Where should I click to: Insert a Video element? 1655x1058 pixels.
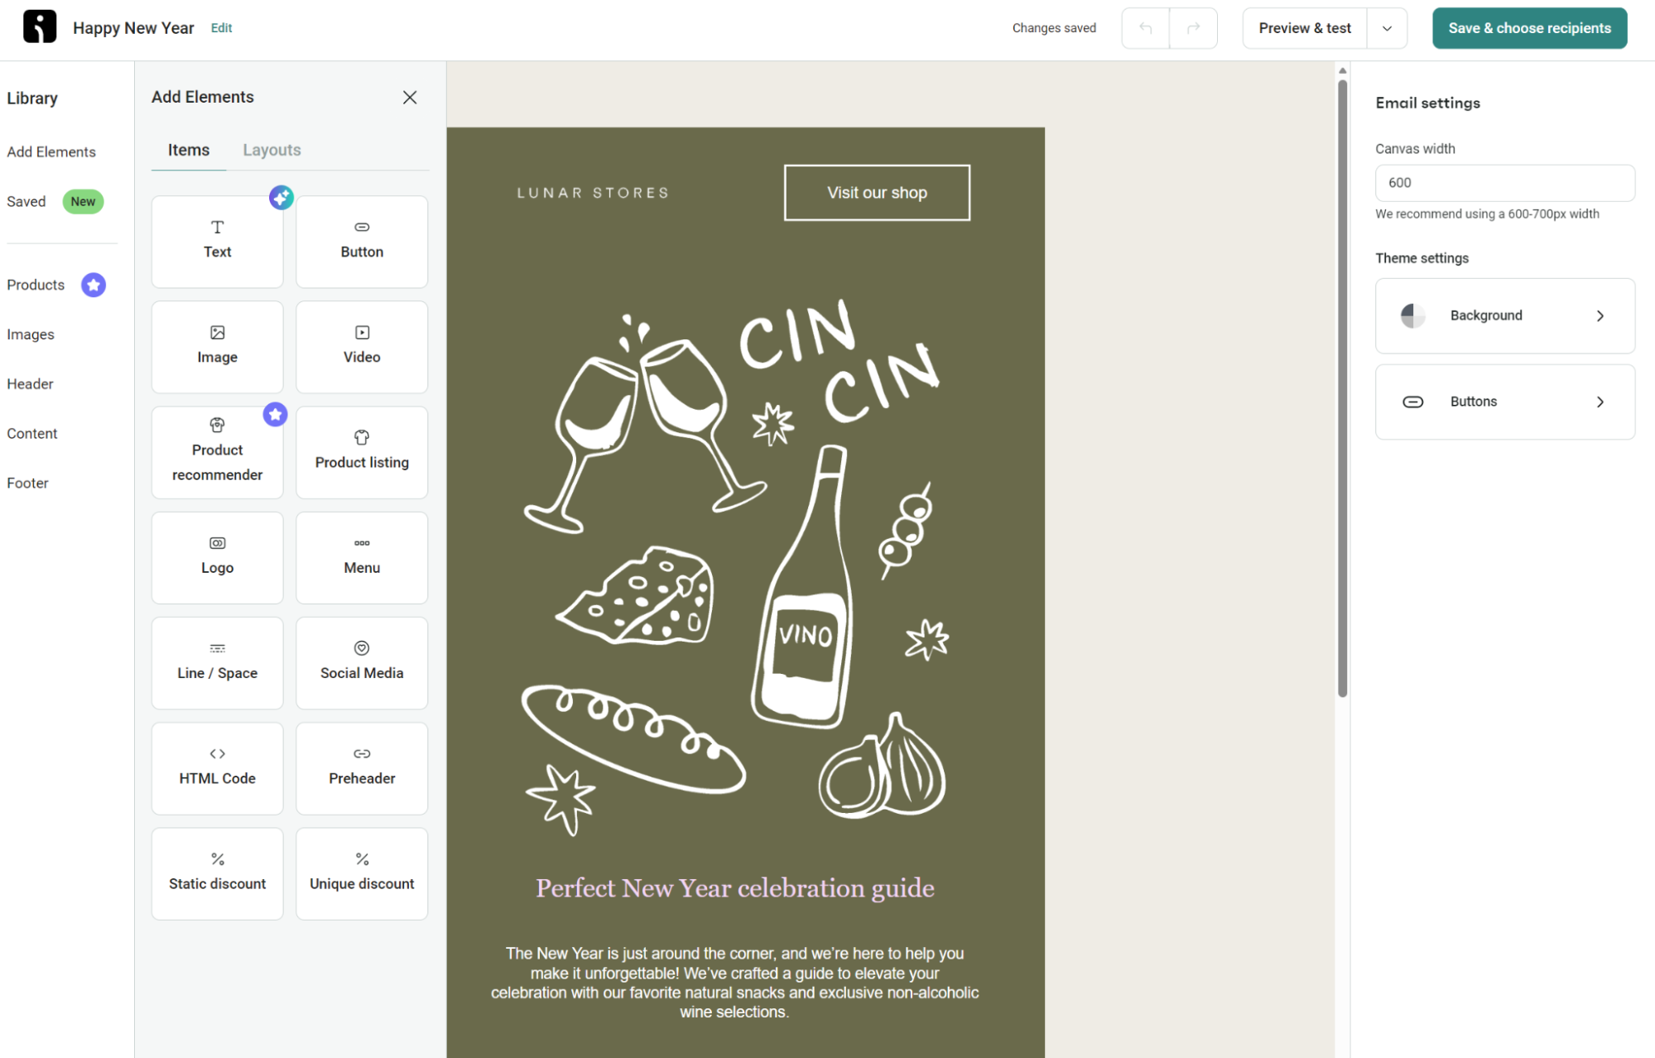tap(361, 346)
